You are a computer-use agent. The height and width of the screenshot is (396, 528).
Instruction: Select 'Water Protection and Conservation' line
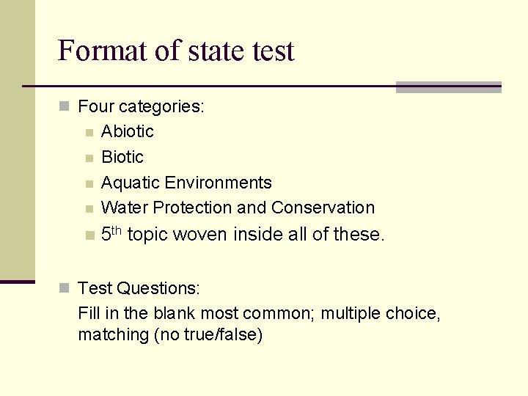[238, 208]
